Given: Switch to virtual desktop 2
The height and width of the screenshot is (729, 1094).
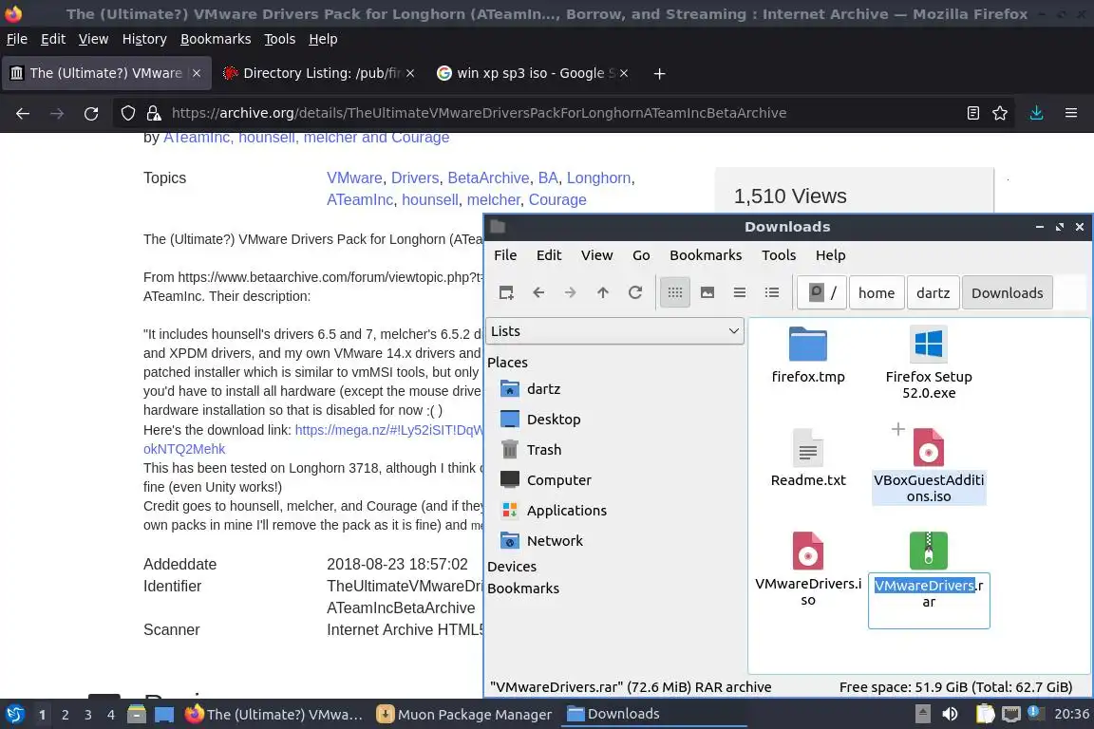Looking at the screenshot, I should coord(65,715).
